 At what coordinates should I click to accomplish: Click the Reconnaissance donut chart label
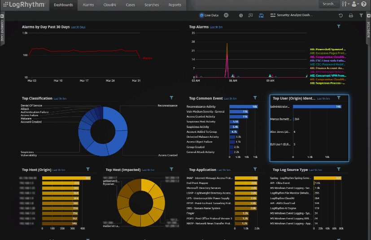[167, 106]
